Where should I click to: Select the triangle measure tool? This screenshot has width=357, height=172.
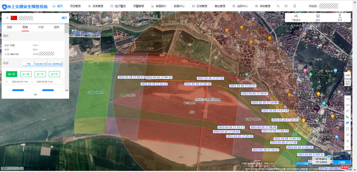tap(348, 117)
